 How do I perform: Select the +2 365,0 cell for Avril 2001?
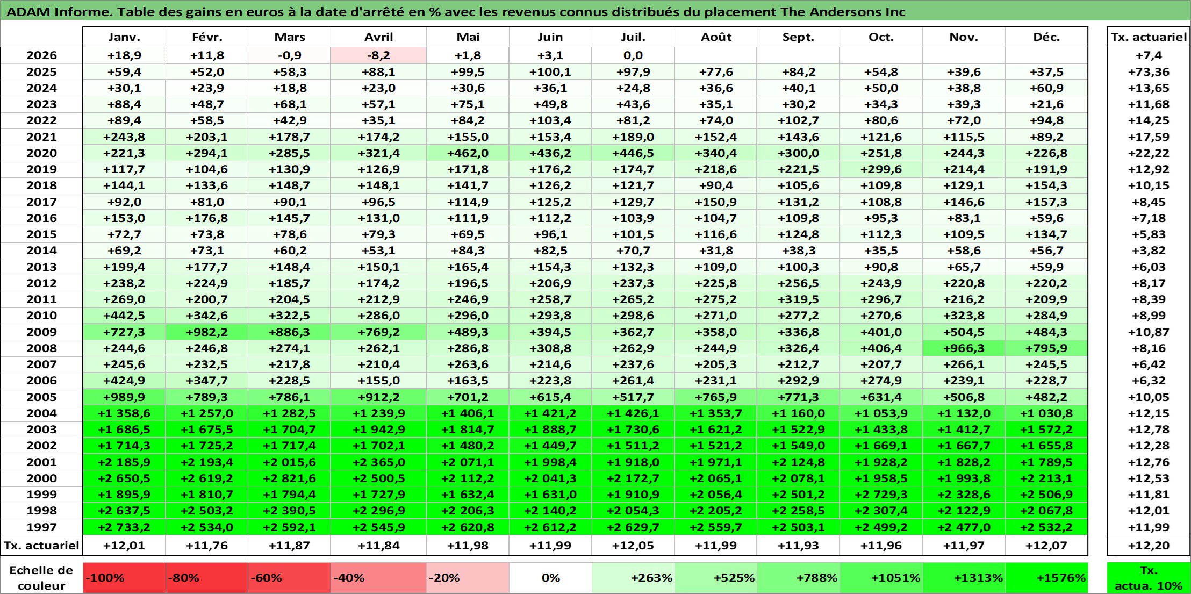pyautogui.click(x=379, y=462)
